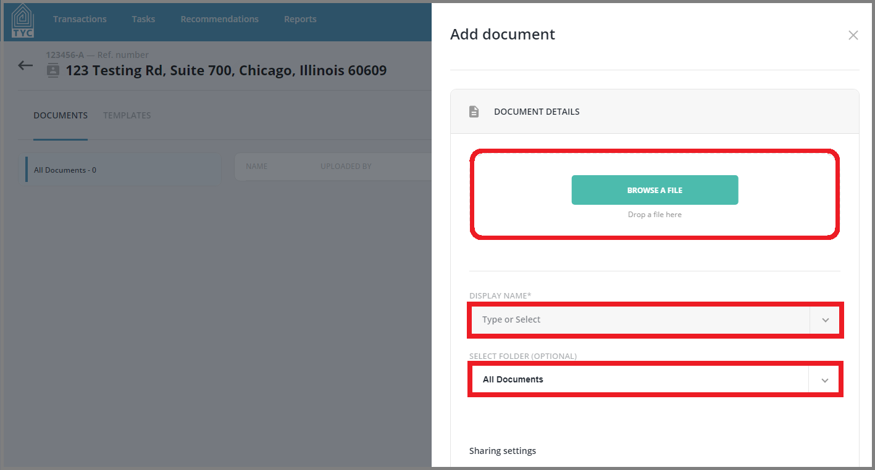Click the Browse a File button

coord(655,190)
